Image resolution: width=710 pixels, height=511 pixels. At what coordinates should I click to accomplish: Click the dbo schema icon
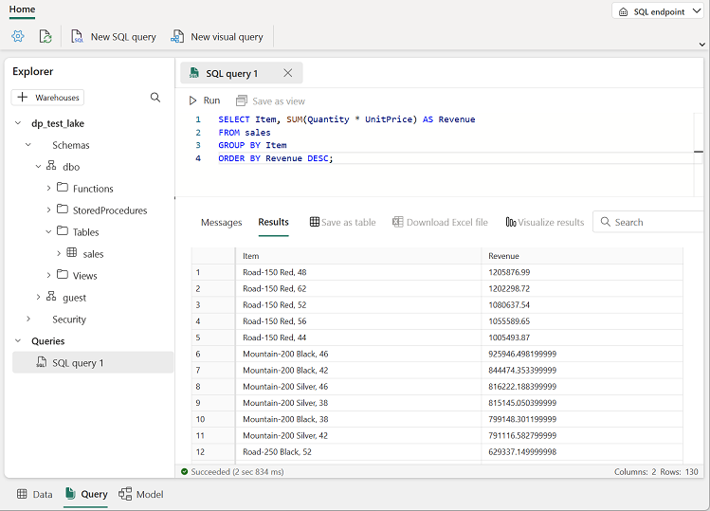(51, 166)
